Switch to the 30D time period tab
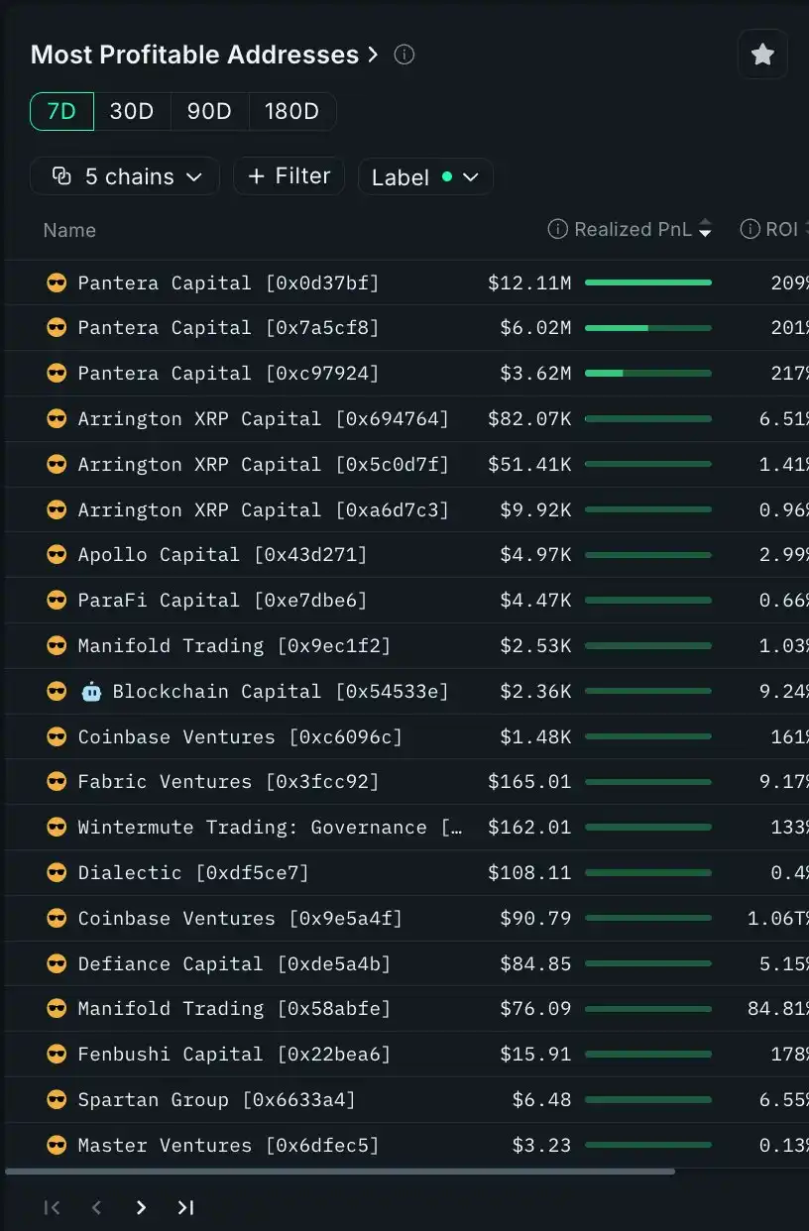809x1231 pixels. click(132, 111)
